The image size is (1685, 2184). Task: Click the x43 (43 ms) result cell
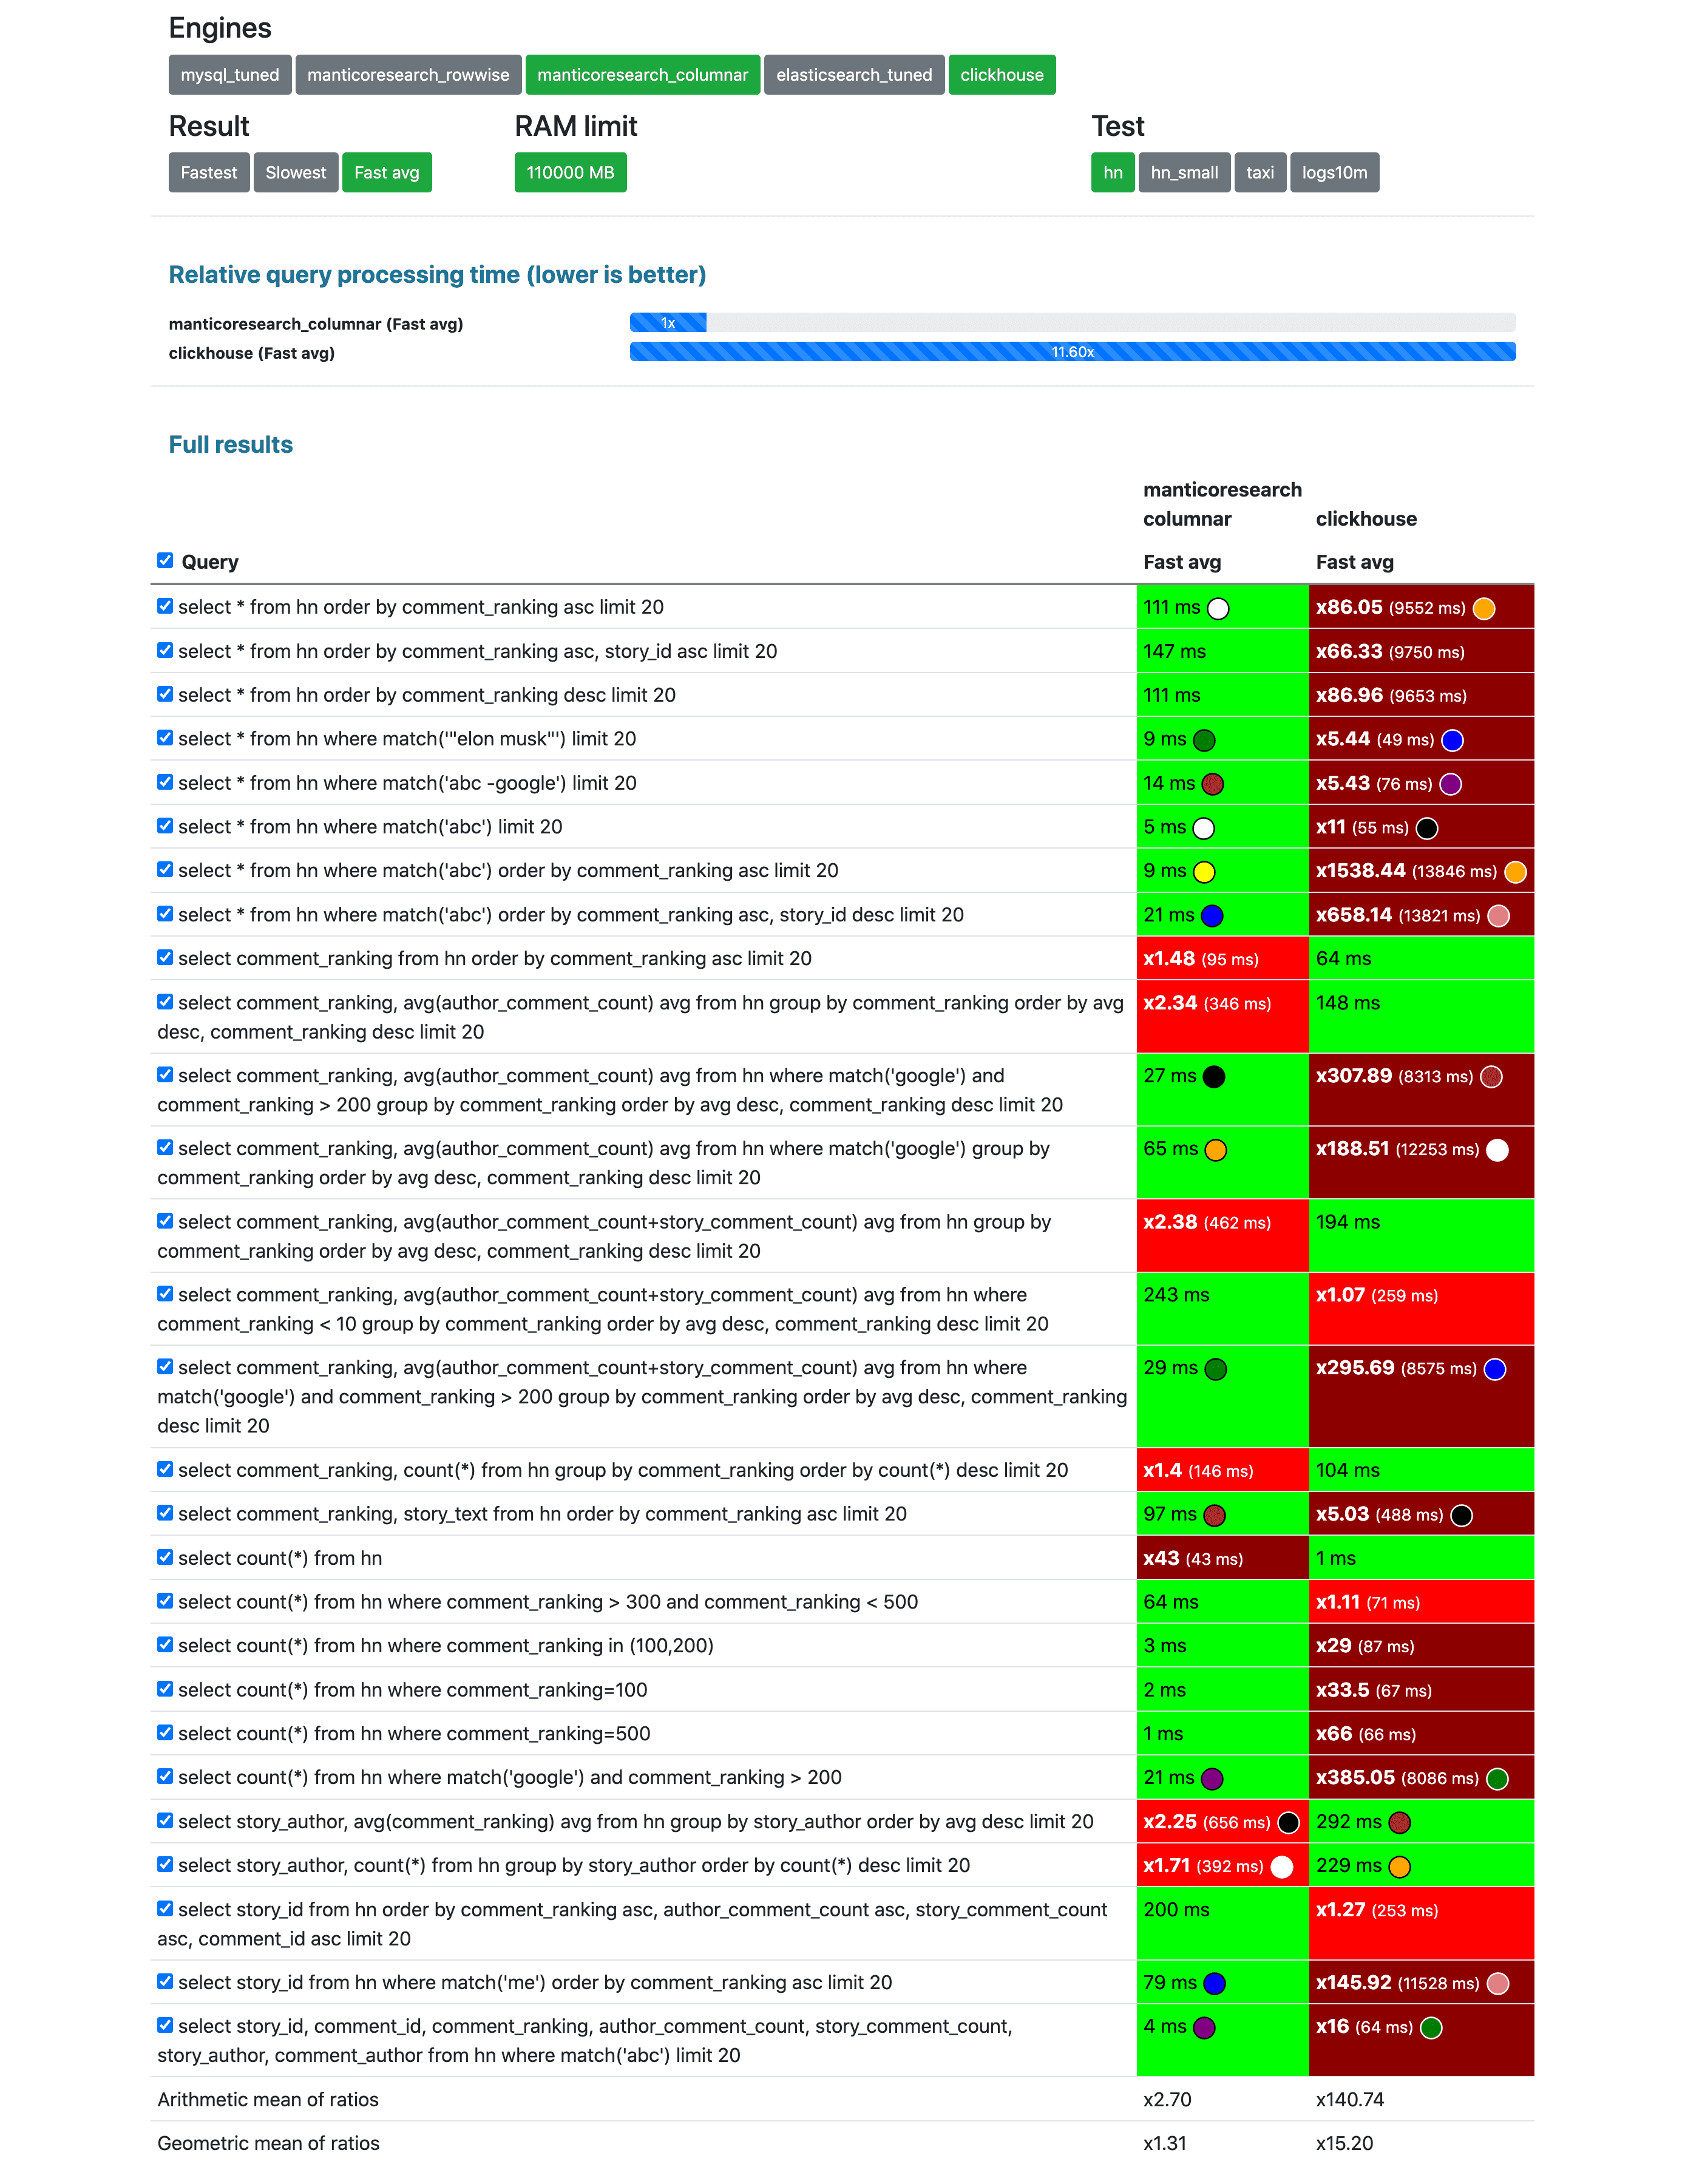click(1222, 1558)
